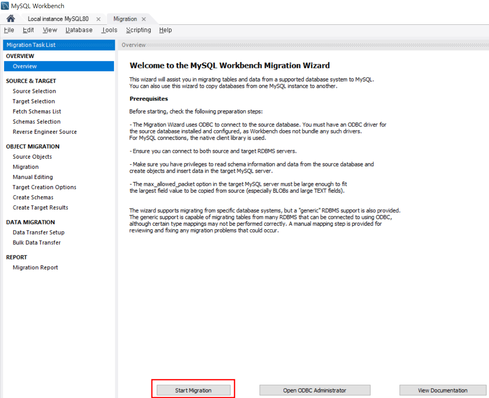Screen dimensions: 489x398
Task: Click the MySQL Workbench title bar icon
Action: coord(5,6)
